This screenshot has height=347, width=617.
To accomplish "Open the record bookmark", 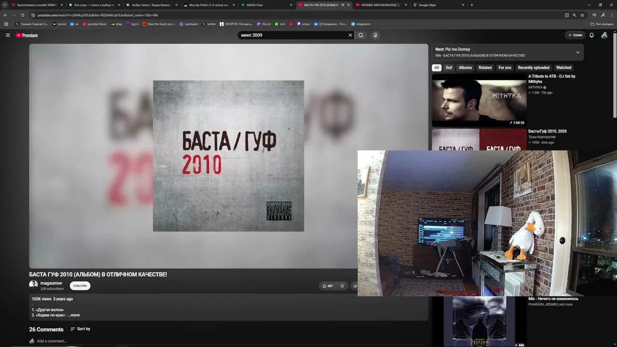I will click(59, 24).
